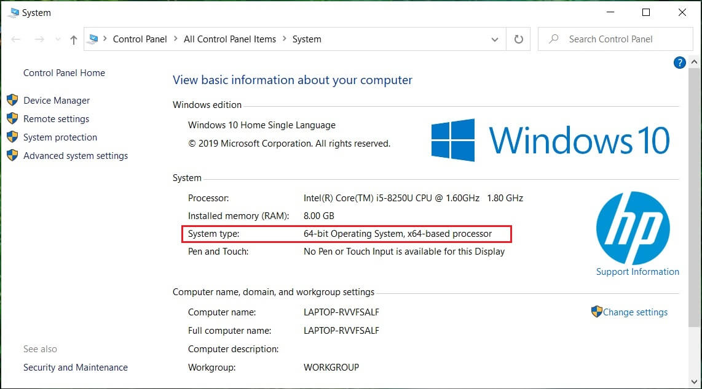The width and height of the screenshot is (702, 389).
Task: Click the scrollbar down arrow
Action: coord(695,383)
